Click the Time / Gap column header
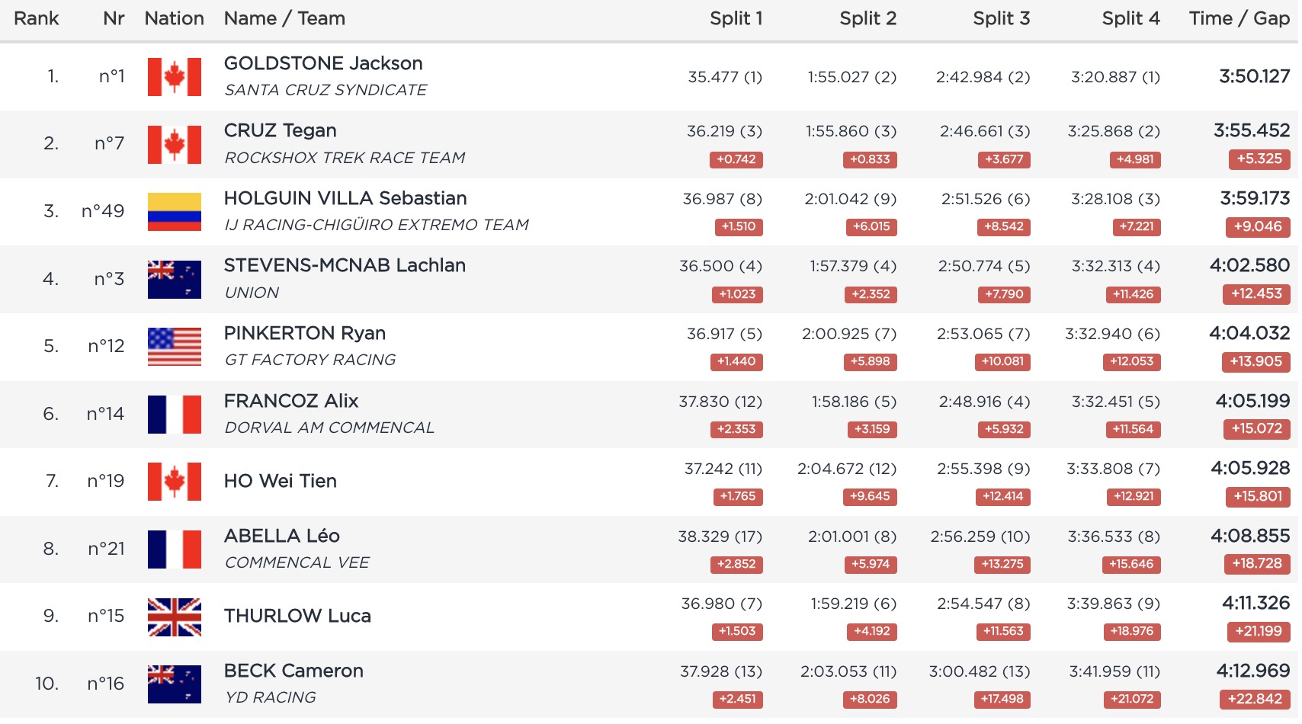 pos(1239,19)
